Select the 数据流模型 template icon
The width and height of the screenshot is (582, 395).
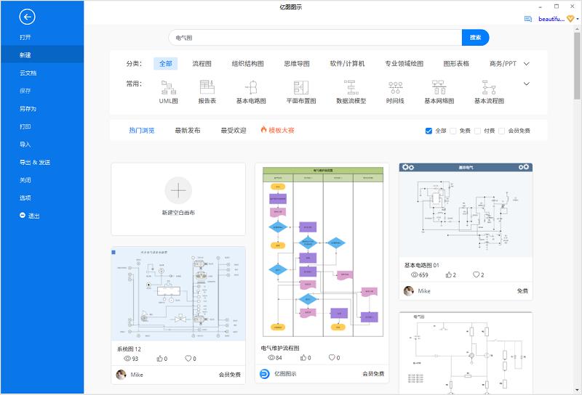click(351, 87)
